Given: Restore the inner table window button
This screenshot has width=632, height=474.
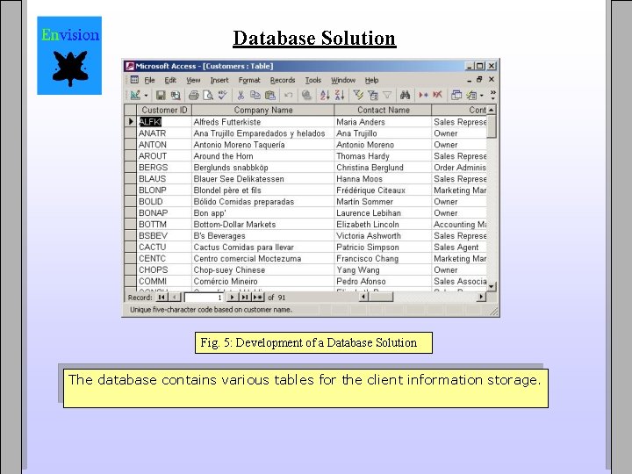Looking at the screenshot, I should point(479,79).
